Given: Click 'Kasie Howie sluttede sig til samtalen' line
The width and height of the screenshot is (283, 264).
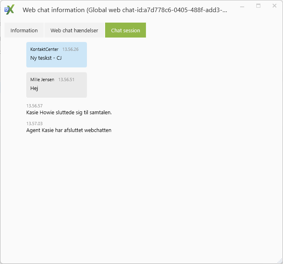Looking at the screenshot, I should coord(69,113).
